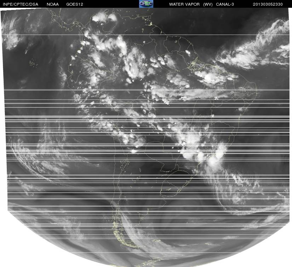Click the NOAA label in header
This screenshot has width=292, height=267.
click(53, 4)
